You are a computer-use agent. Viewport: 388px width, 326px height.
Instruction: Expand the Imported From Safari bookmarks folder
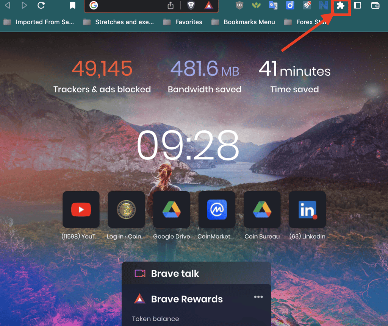coord(39,22)
